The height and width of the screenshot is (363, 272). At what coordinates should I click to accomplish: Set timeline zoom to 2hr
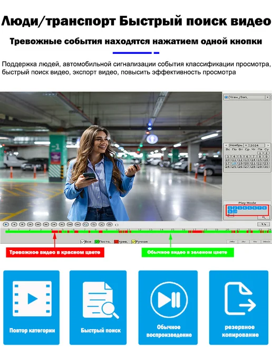point(244,242)
